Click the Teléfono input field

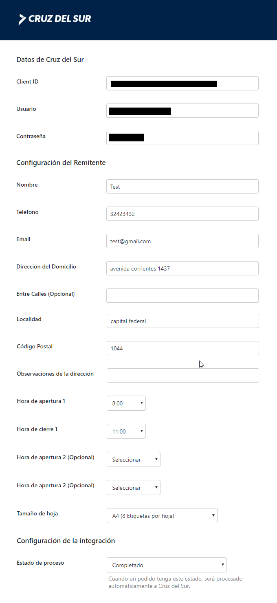pos(182,213)
